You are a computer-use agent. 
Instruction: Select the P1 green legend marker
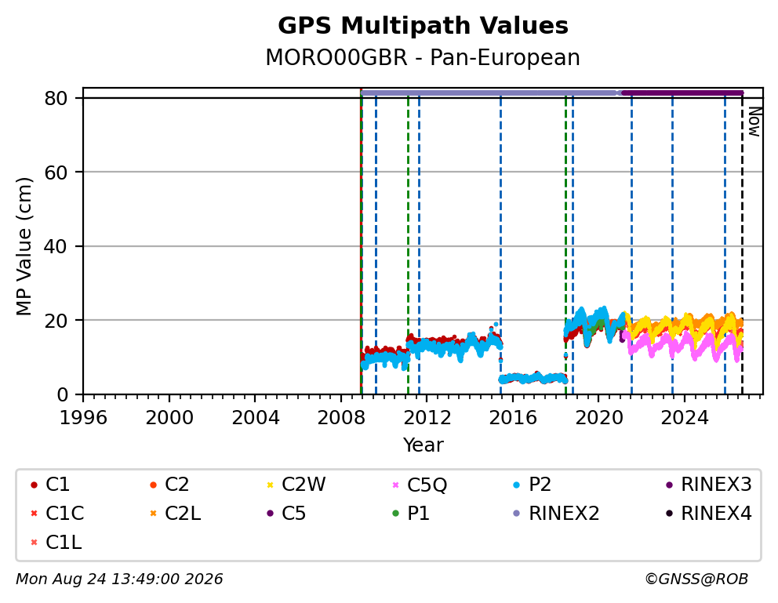click(x=395, y=514)
